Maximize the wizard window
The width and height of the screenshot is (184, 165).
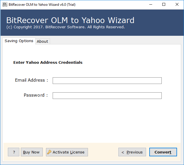tap(164, 5)
